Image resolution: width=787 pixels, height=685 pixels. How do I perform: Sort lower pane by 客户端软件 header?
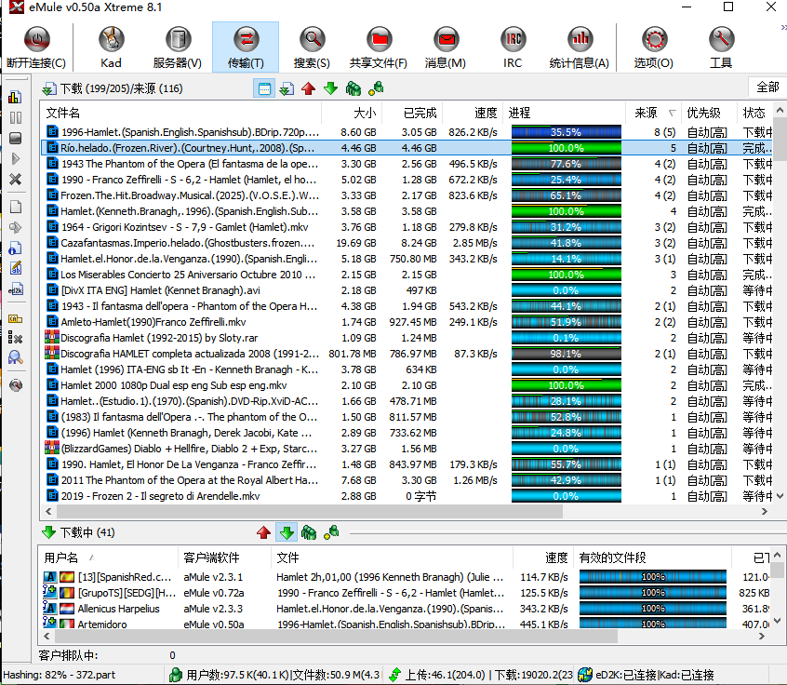point(225,557)
